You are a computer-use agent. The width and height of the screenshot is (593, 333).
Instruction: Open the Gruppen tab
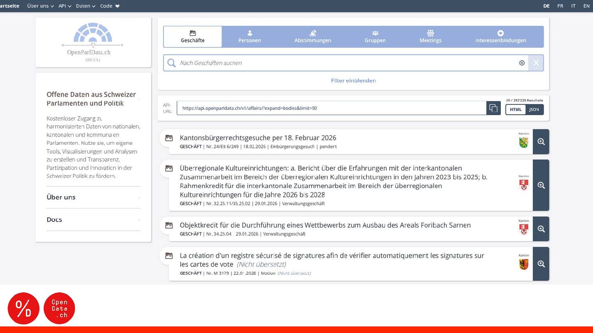pyautogui.click(x=375, y=37)
